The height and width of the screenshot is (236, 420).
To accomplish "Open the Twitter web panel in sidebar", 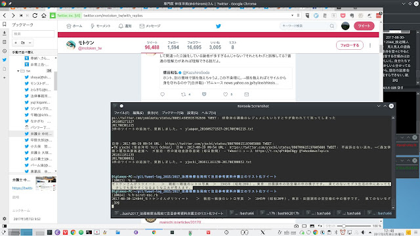I will tap(5, 60).
